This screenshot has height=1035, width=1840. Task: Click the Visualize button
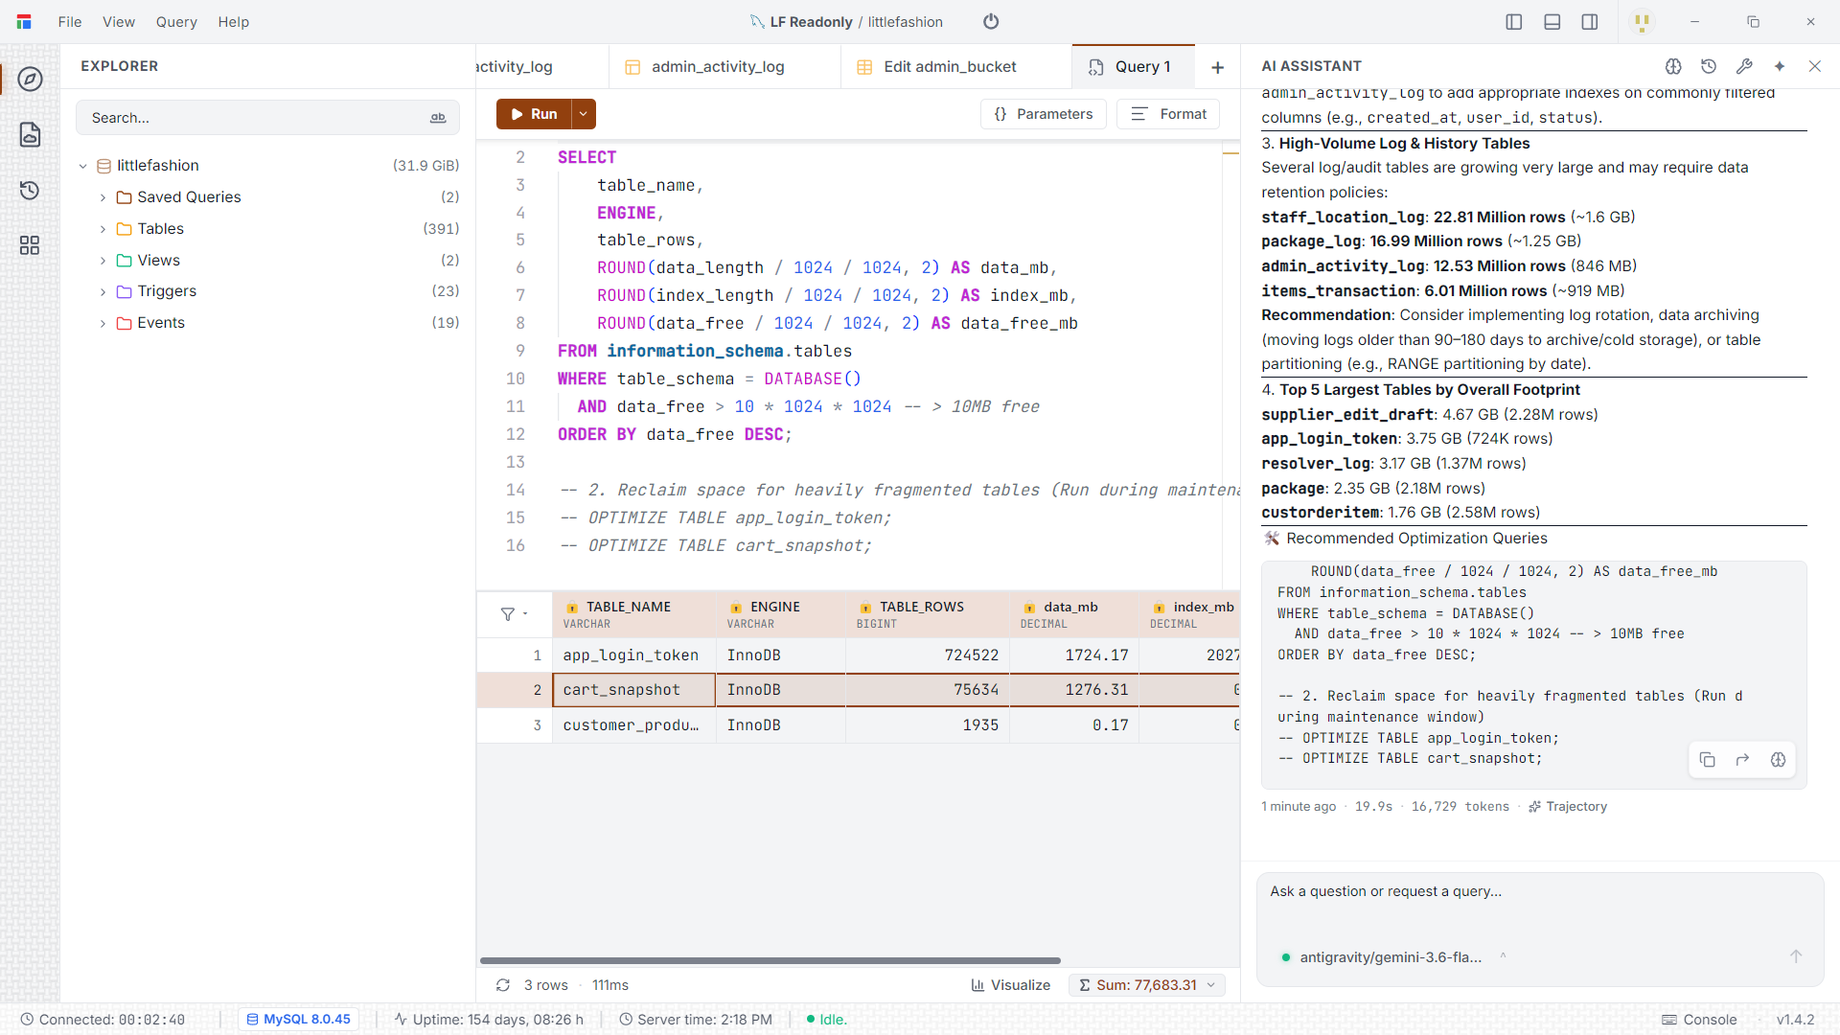coord(1011,985)
